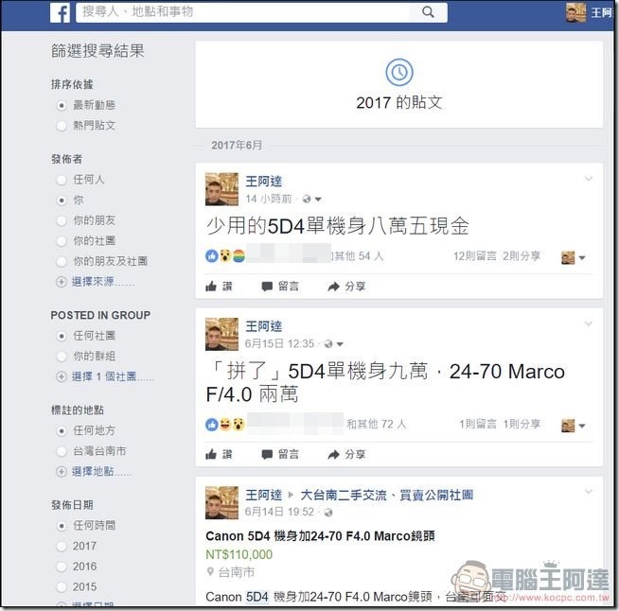The height and width of the screenshot is (611, 619).
Task: Open 大台南二手交流、買賣公開社團 group link
Action: click(x=387, y=495)
